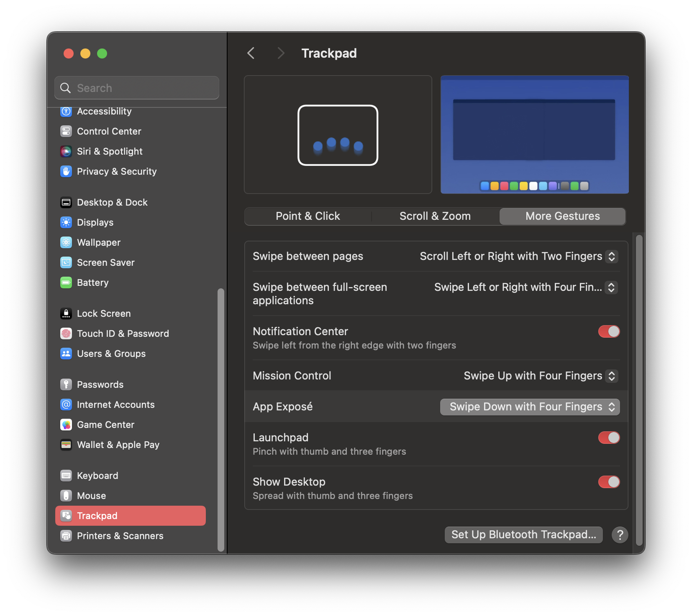Click the desktop preview video thumbnail
The width and height of the screenshot is (692, 616).
[x=535, y=135]
